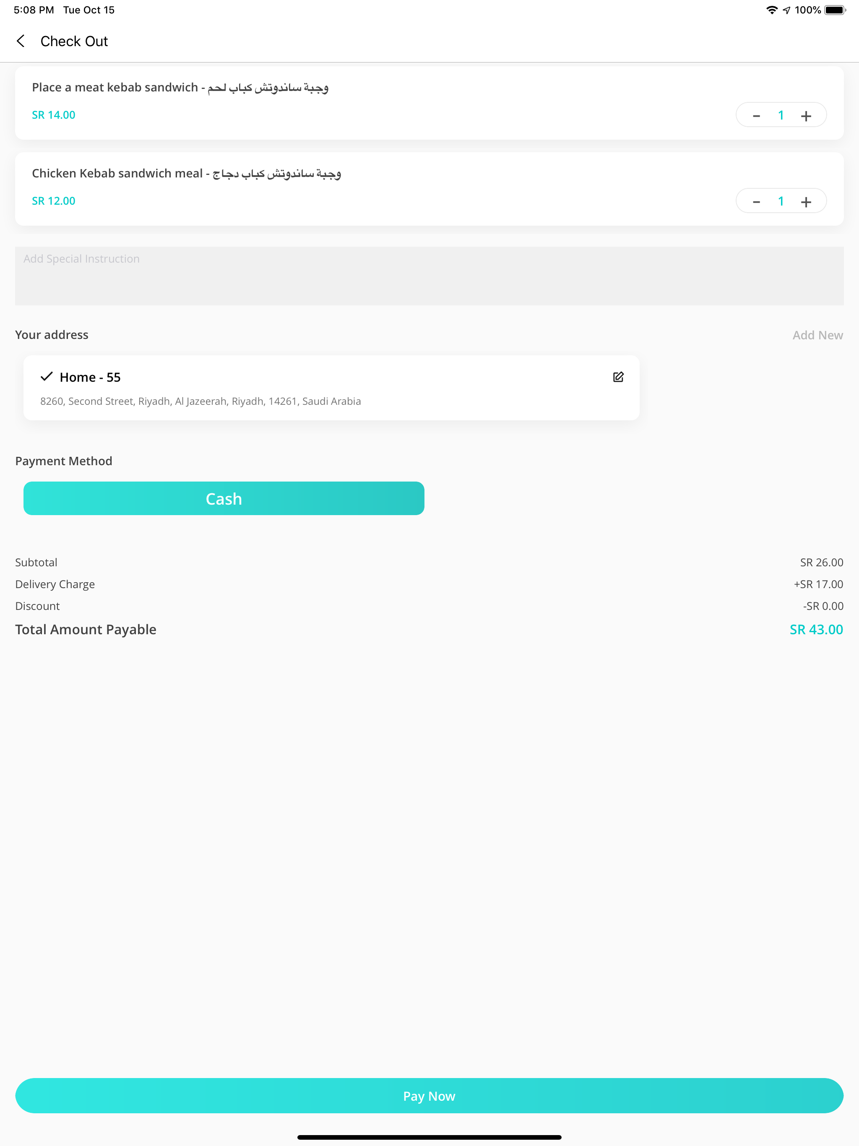The image size is (859, 1146).
Task: Select the Chicken Kebab sandwich meal title
Action: [187, 174]
